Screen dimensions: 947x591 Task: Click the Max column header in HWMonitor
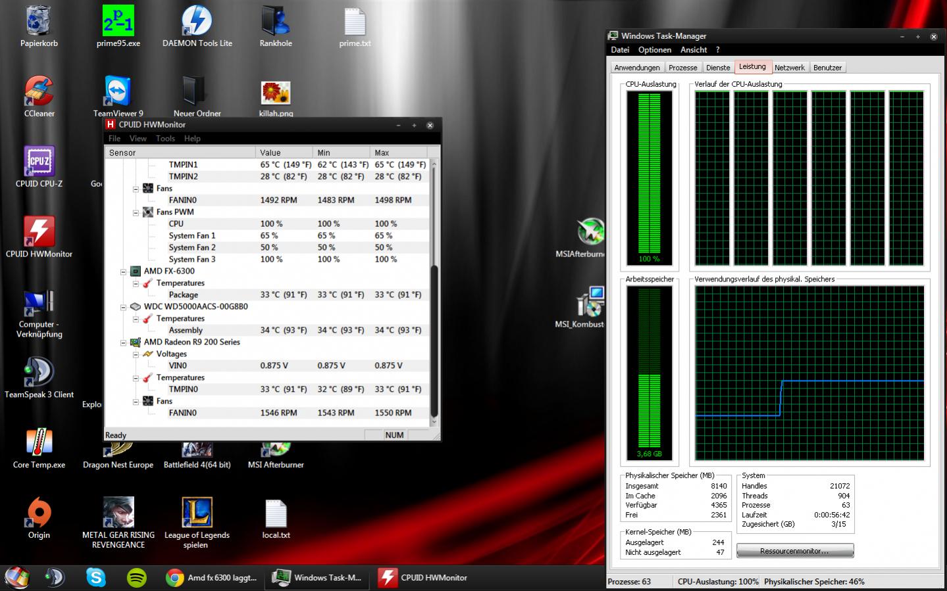click(400, 153)
